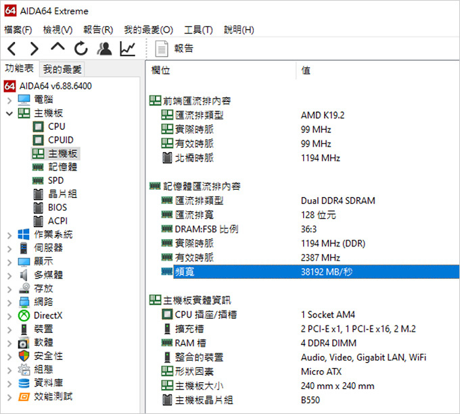Click the ACPI chip icon in the tree
The image size is (460, 414).
[x=38, y=221]
